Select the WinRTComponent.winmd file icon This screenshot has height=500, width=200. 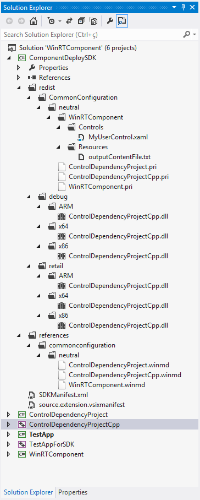[63, 385]
